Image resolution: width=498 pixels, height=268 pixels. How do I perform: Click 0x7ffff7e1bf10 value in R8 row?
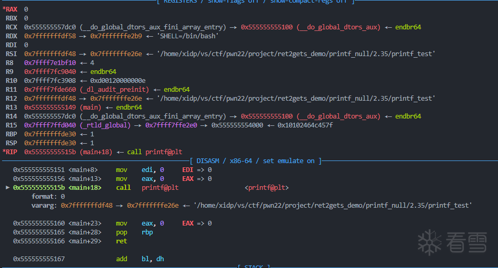pos(50,62)
